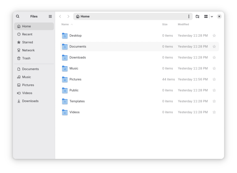
Task: Click the Size column header
Action: [x=165, y=24]
